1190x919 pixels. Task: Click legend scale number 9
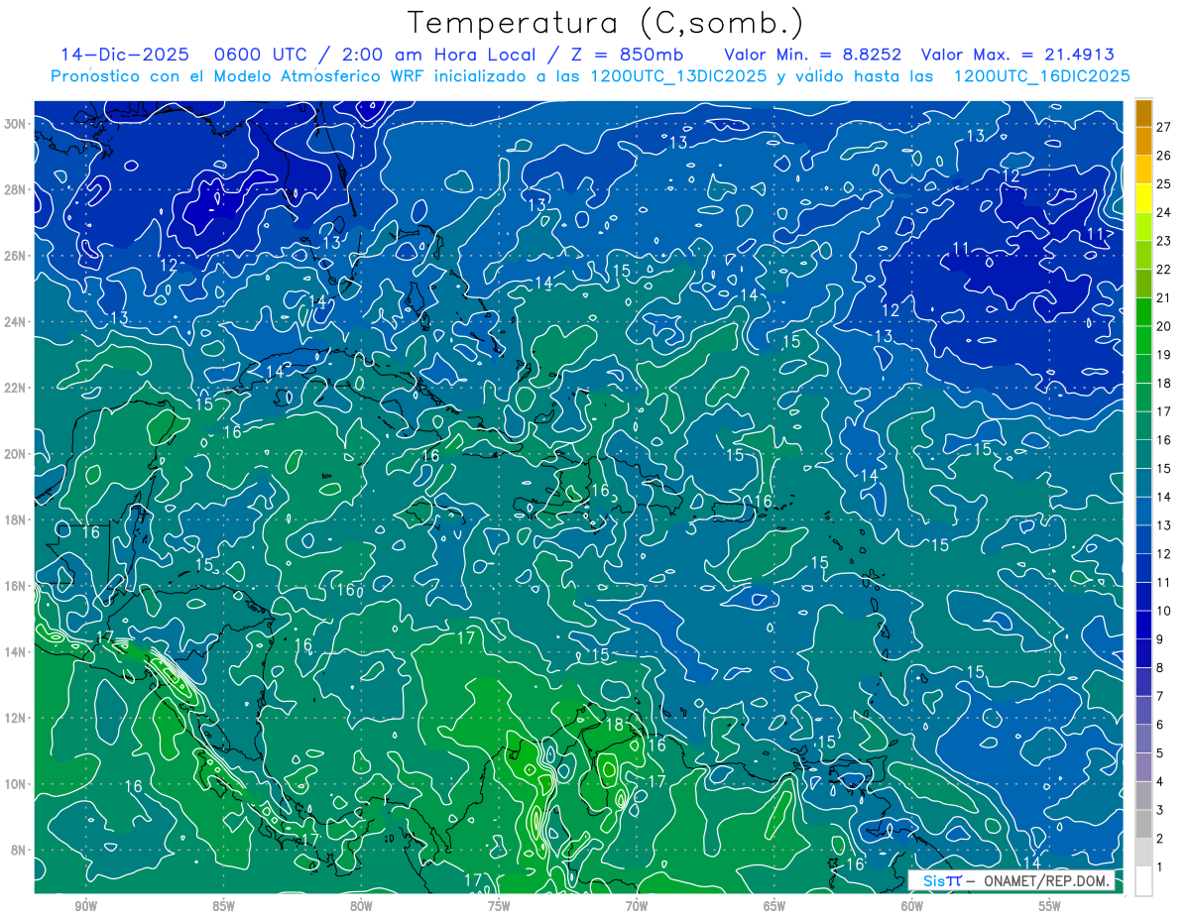pyautogui.click(x=1159, y=639)
